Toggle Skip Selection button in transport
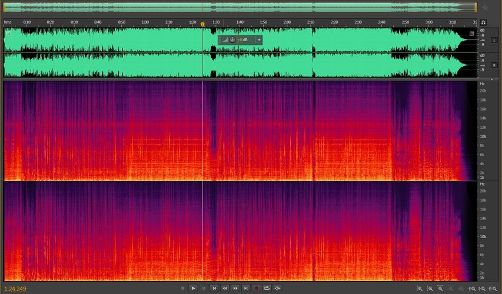502x294 pixels. (277, 288)
